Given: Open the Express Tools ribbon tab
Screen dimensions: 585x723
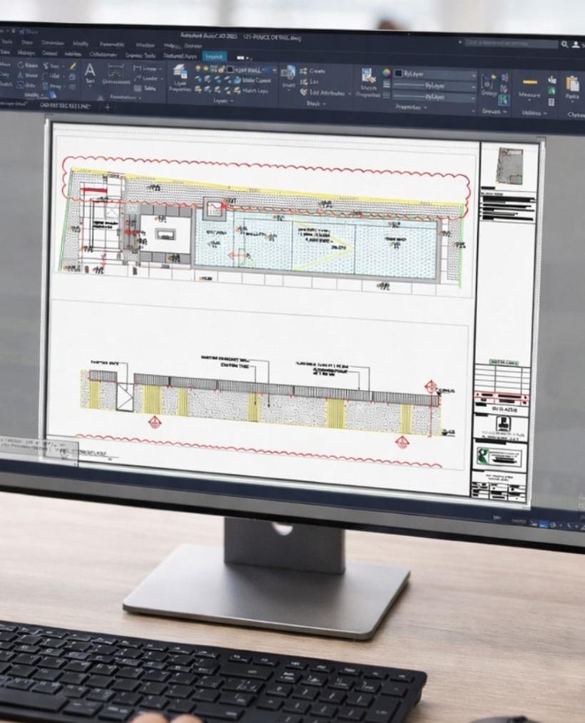Looking at the screenshot, I should pos(141,54).
